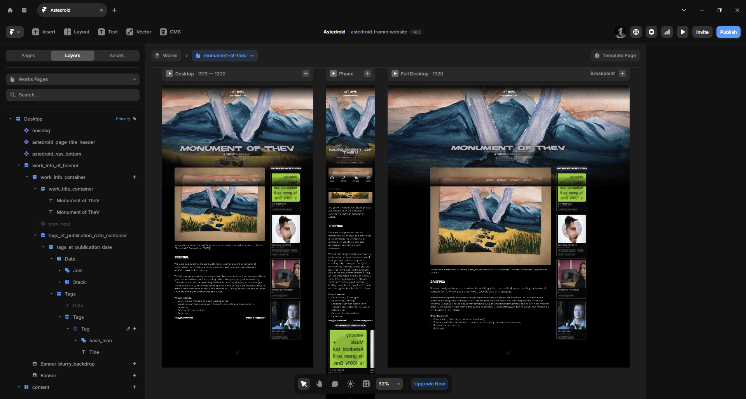Open the user avatar profile
746x399 pixels.
coord(620,32)
